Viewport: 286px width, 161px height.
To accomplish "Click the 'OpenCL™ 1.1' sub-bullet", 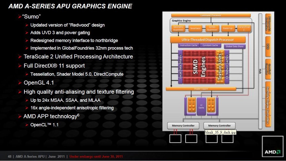I will (x=44, y=125).
